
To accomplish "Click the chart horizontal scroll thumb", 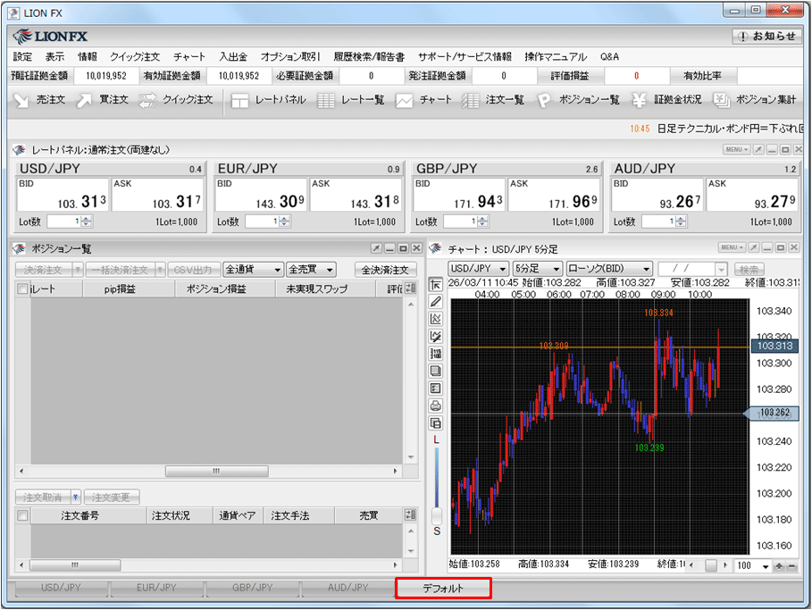I will point(711,566).
